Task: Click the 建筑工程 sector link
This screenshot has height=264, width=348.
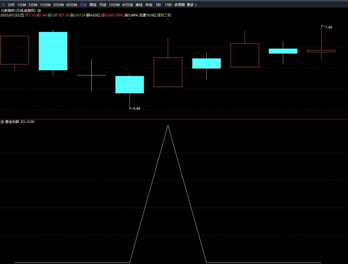Action: 164,15
